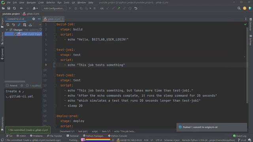Open the Commit panel settings gear

coord(34,19)
